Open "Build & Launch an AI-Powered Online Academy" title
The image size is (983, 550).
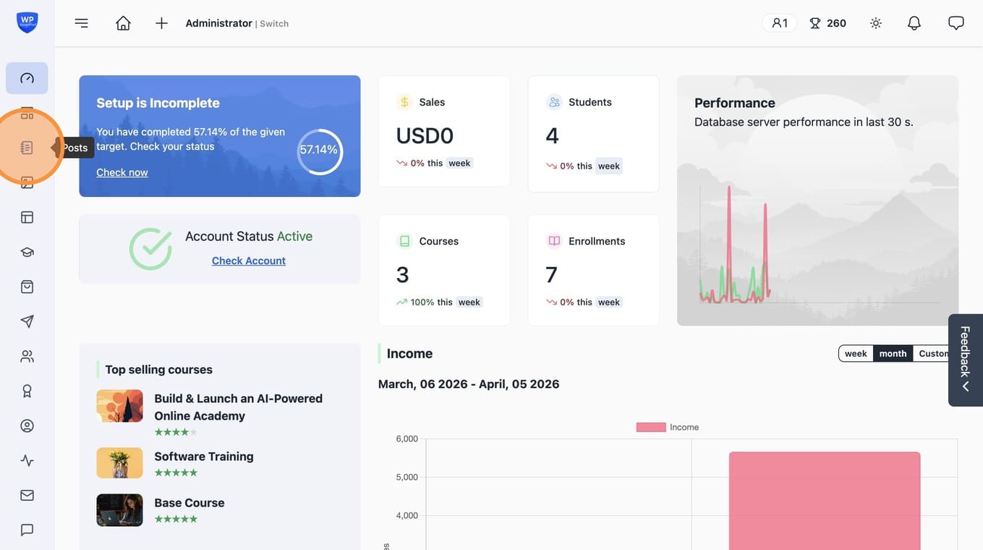point(239,407)
